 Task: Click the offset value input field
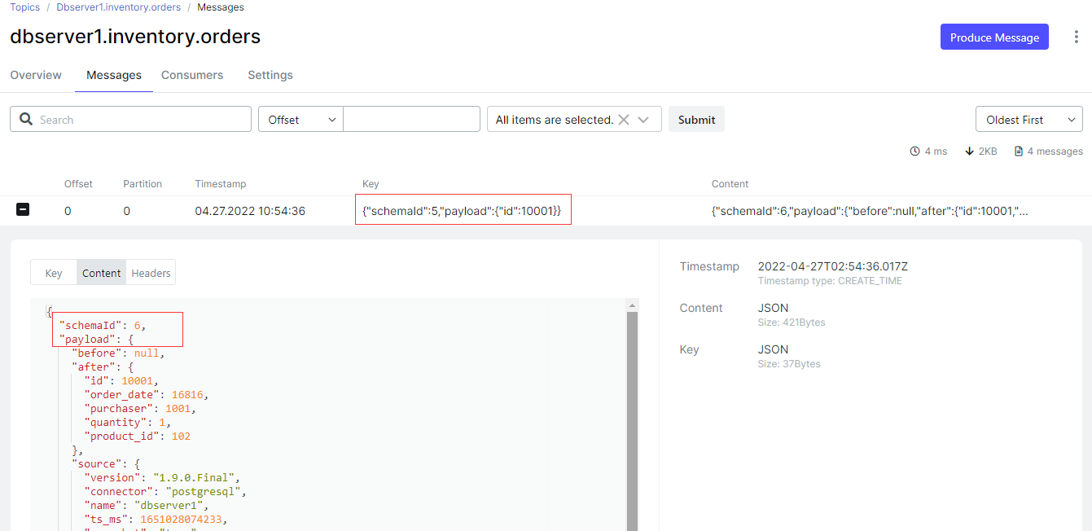(x=412, y=119)
